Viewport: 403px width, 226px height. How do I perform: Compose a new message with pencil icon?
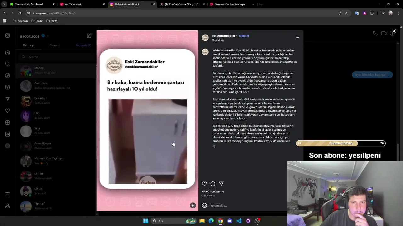[89, 36]
